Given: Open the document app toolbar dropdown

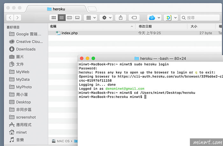Looking at the screenshot, I should pos(171,17).
